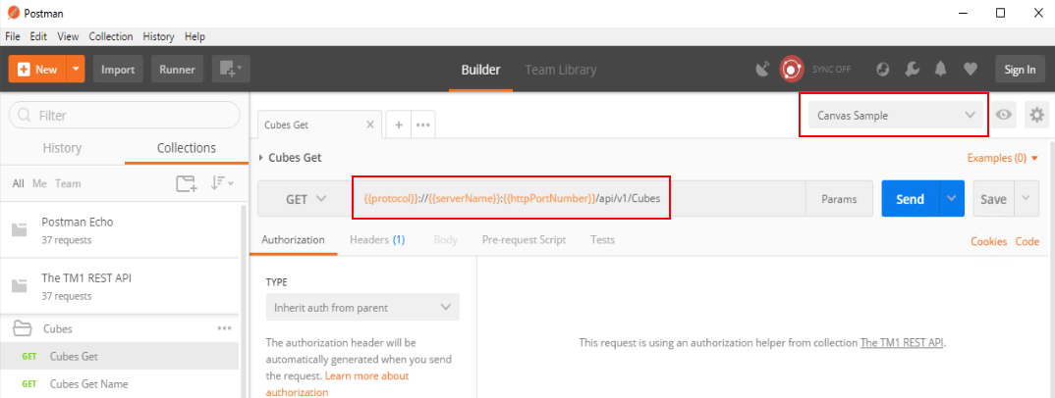Open Manage Environments with the gear icon
This screenshot has height=398, width=1055.
coord(1036,115)
